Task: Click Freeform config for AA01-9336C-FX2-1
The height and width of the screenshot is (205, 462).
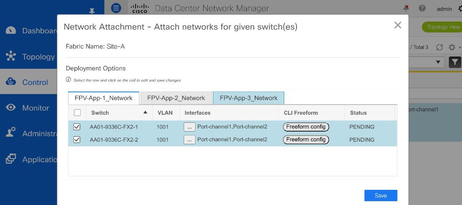Action: click(306, 127)
